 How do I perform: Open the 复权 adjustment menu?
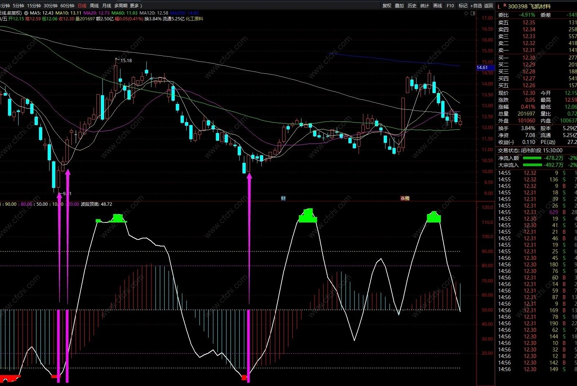pyautogui.click(x=387, y=6)
